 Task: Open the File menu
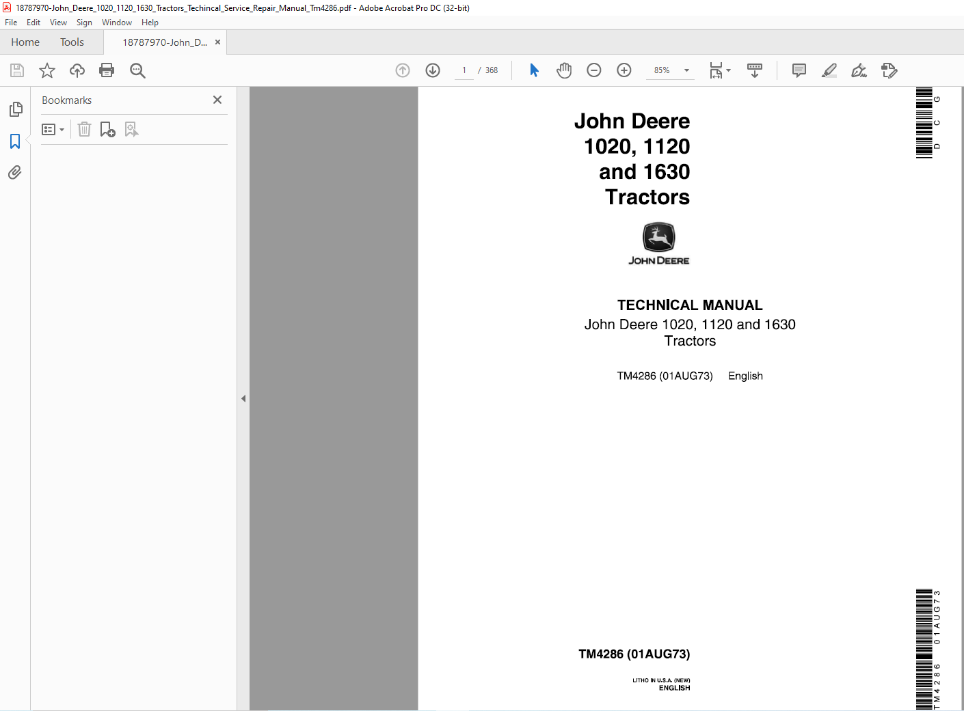tap(11, 23)
